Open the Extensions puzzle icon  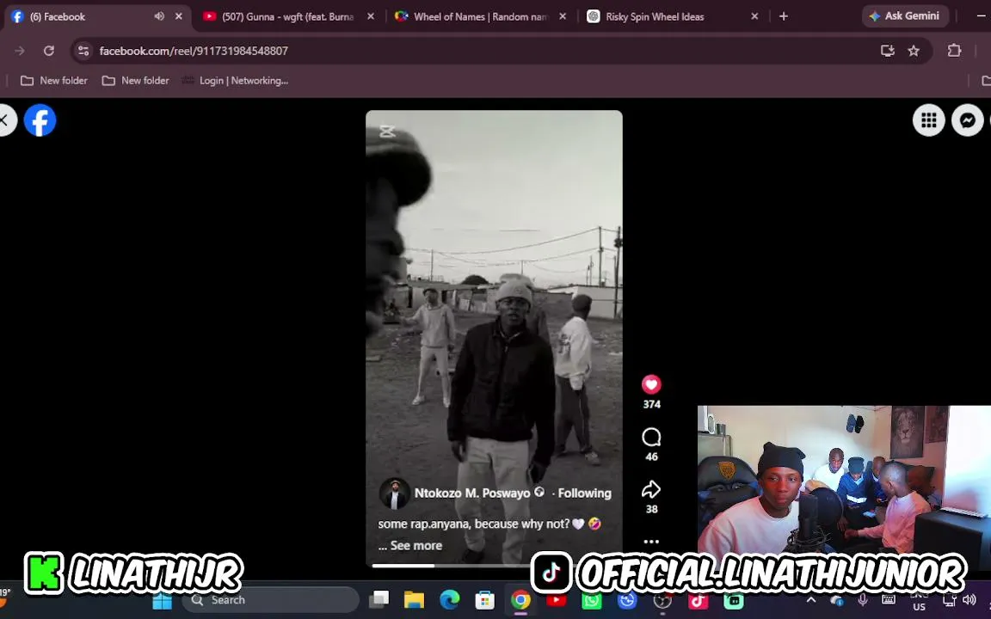pyautogui.click(x=954, y=51)
